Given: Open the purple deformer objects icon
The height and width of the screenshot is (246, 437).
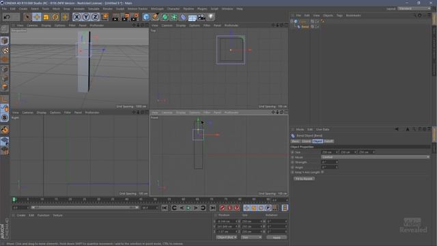Looking at the screenshot, I should point(183,17).
